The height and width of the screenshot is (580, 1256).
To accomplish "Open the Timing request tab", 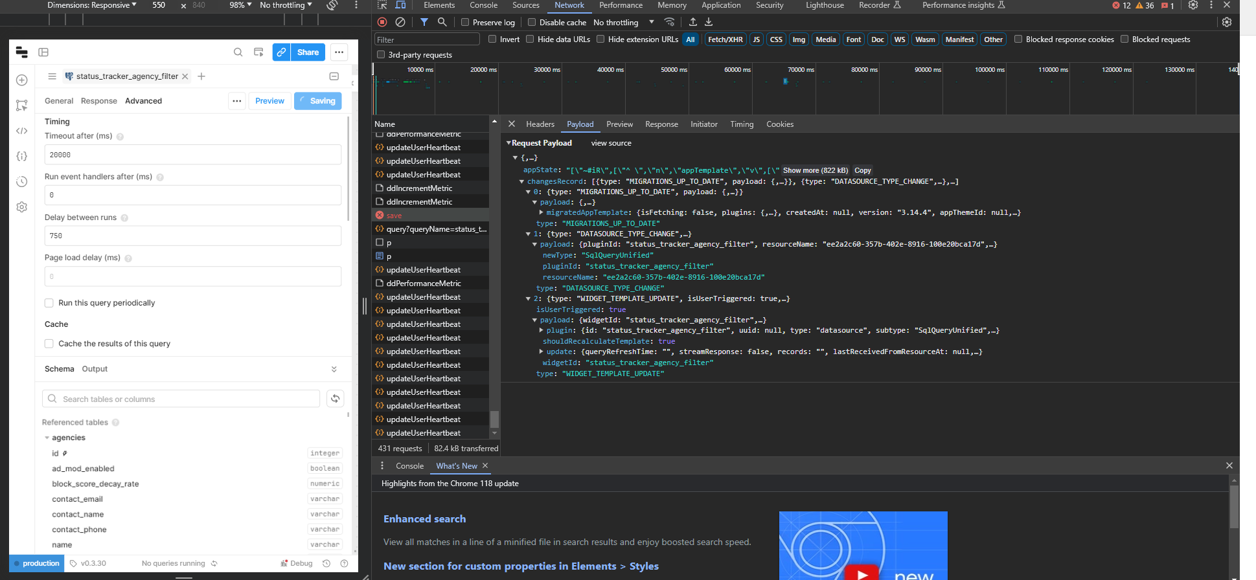I will coord(742,124).
